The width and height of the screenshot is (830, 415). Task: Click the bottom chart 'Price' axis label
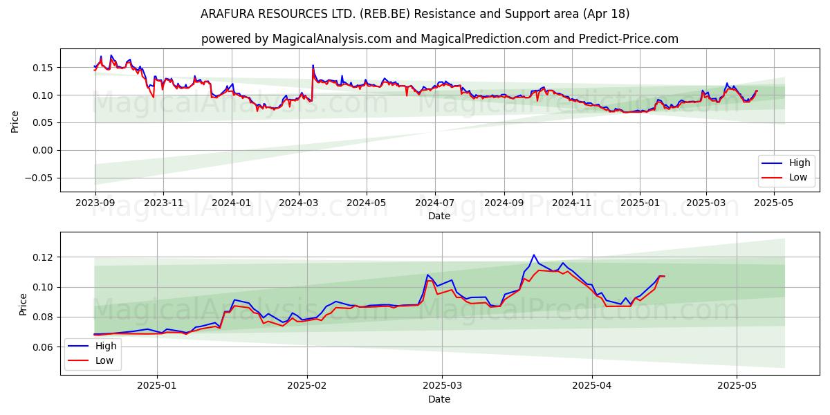pyautogui.click(x=24, y=304)
